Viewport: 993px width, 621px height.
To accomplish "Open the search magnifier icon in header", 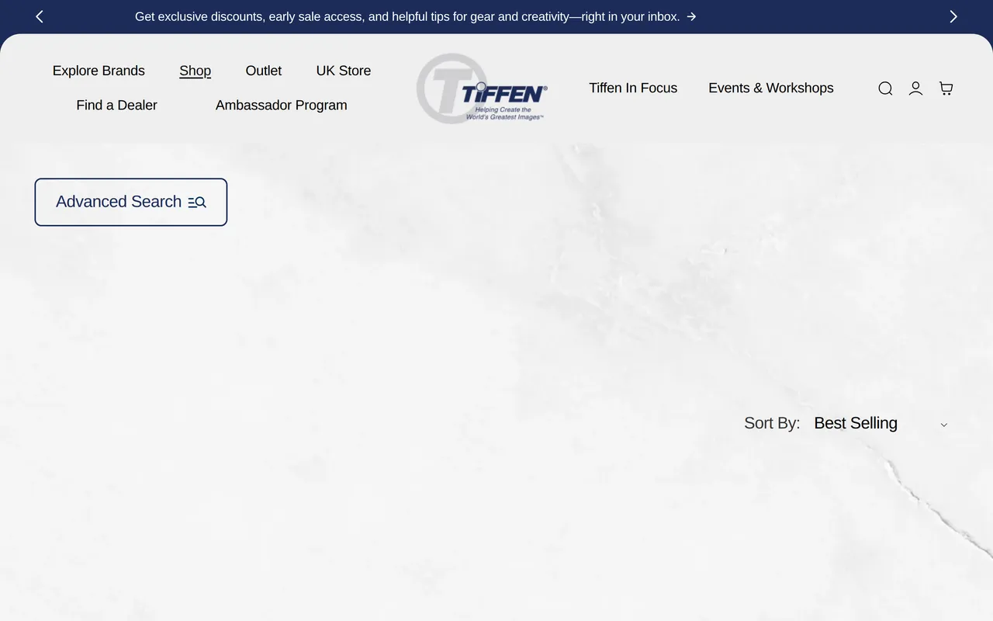I will (885, 88).
